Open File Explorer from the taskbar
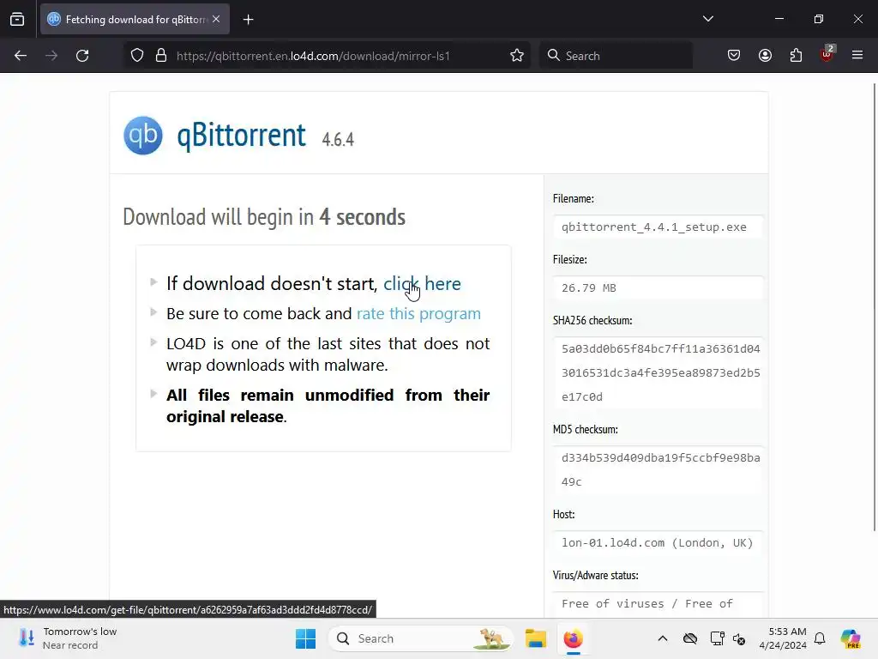878x659 pixels. tap(535, 638)
